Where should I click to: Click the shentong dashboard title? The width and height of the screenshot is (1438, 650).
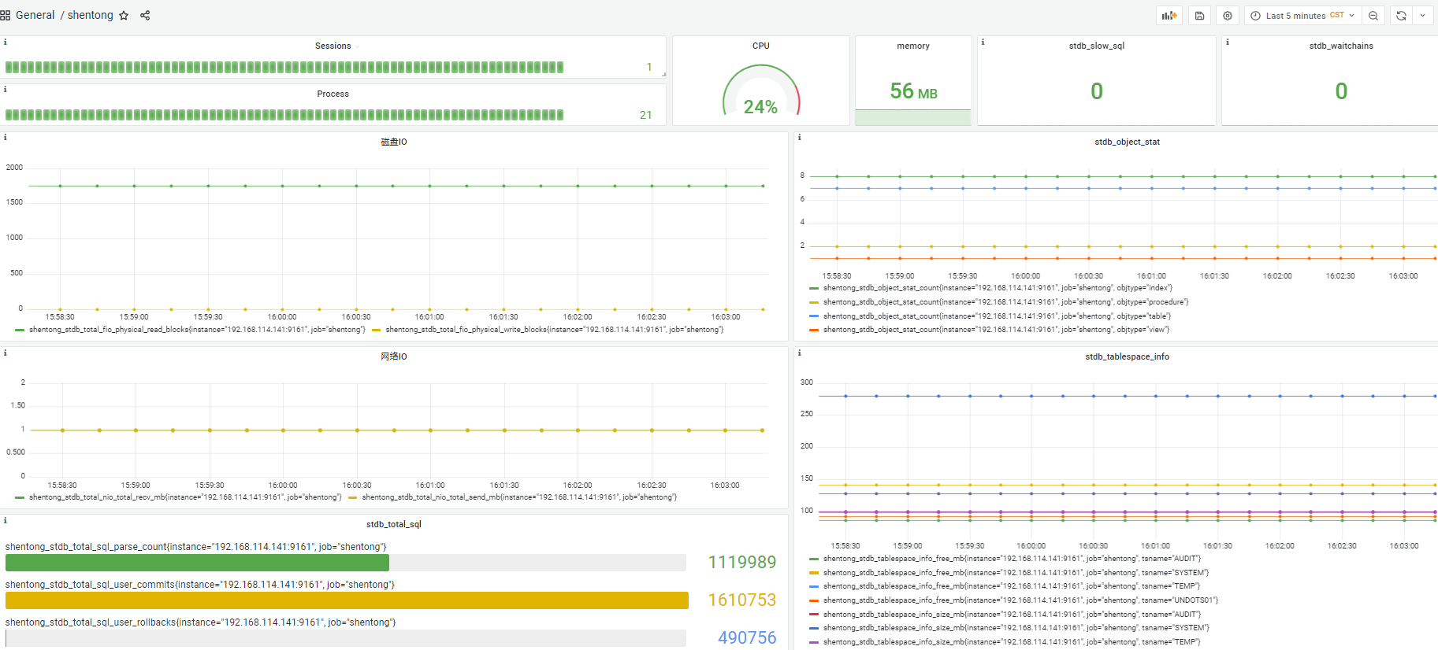[90, 16]
